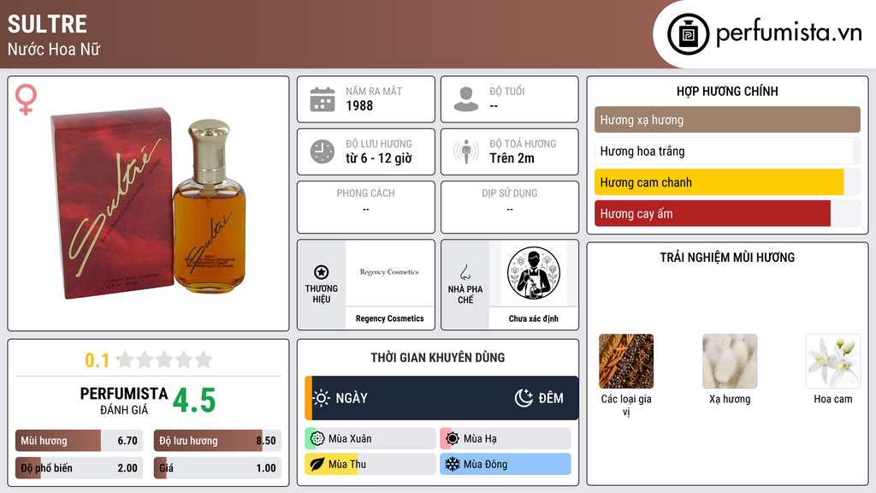Click the person silhouette icon for Độ tuổi
The image size is (876, 493).
[x=466, y=99]
